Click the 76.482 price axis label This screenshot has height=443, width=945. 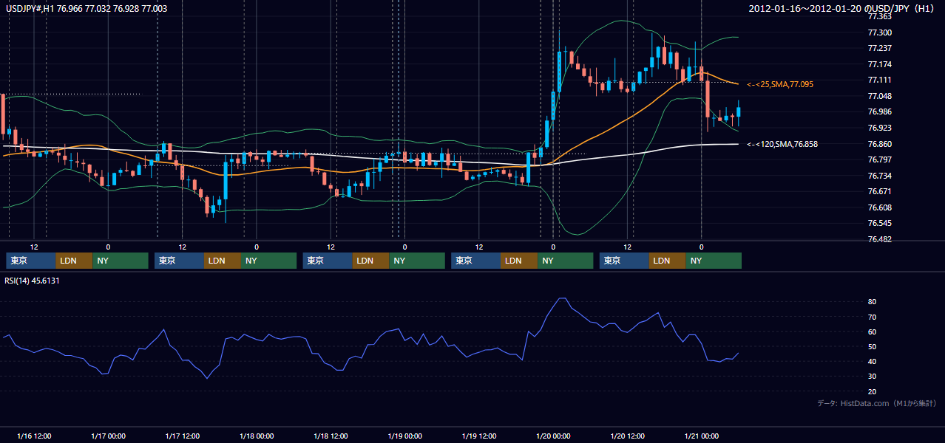[x=879, y=239]
